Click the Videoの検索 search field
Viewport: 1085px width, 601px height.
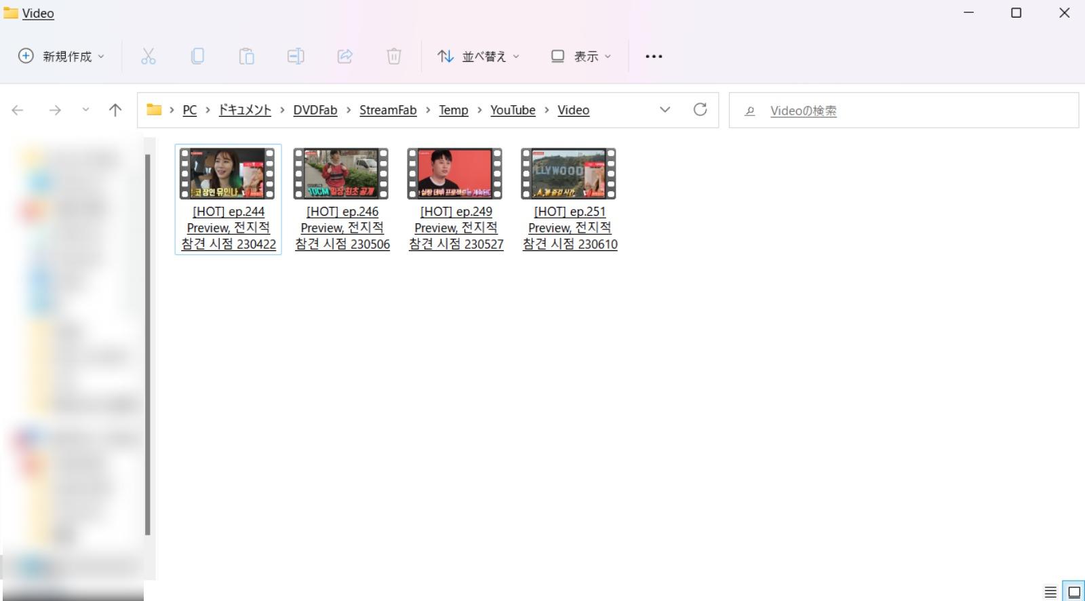click(x=904, y=111)
